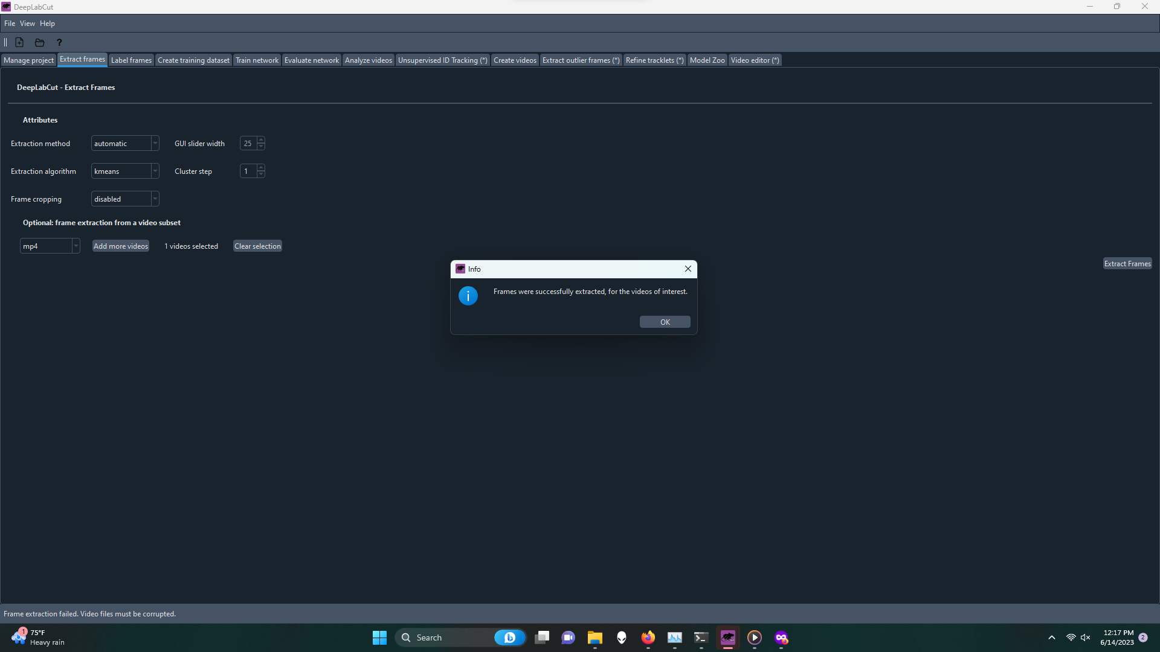The height and width of the screenshot is (652, 1160).
Task: Click the question mark help icon
Action: (x=59, y=42)
